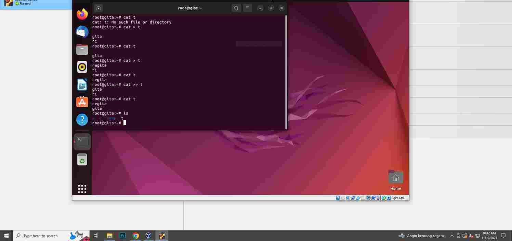Open the terminal hamburger menu
Image resolution: width=512 pixels, height=241 pixels.
point(247,8)
